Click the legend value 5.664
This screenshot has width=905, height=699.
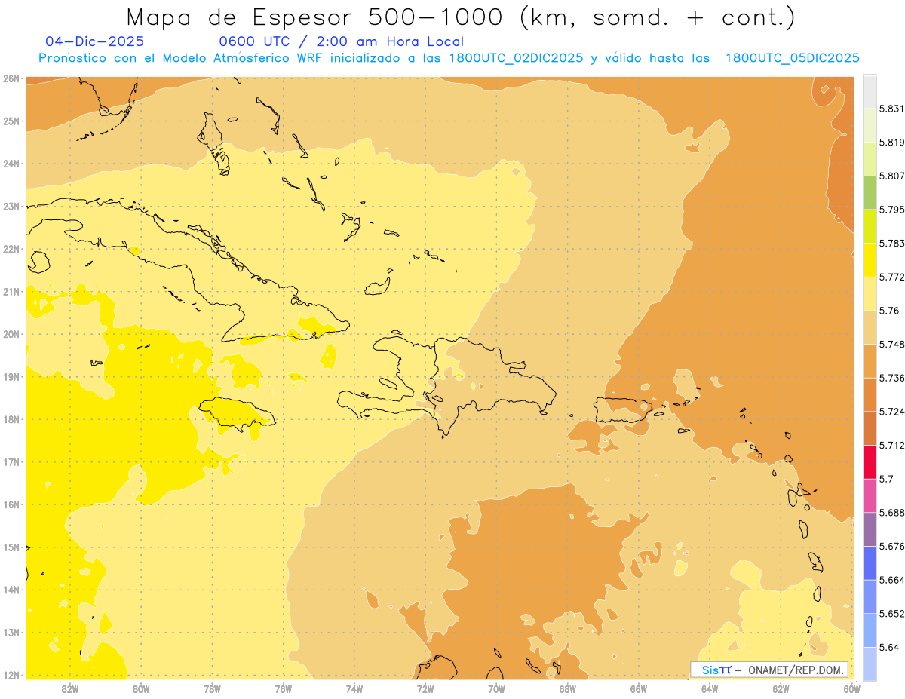coord(893,580)
